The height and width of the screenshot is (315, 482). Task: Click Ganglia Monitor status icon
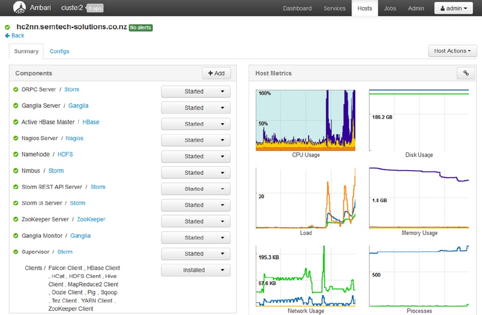16,235
